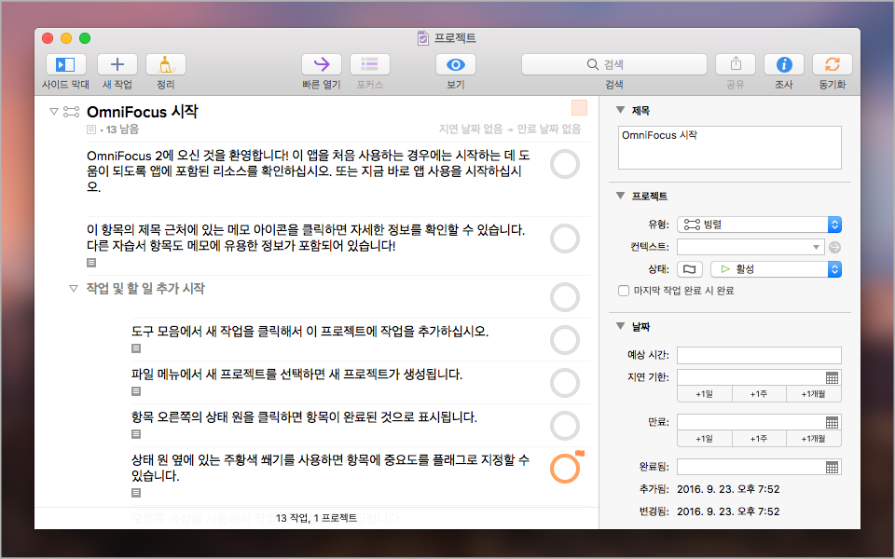Open note icon under 상태 원 옆에 있는 task

tap(136, 493)
